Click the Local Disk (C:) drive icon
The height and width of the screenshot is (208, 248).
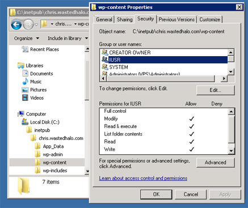coord(25,122)
